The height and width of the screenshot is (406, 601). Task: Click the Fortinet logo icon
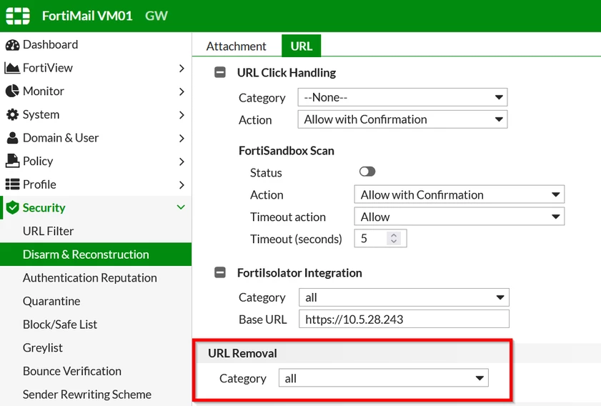(x=18, y=16)
